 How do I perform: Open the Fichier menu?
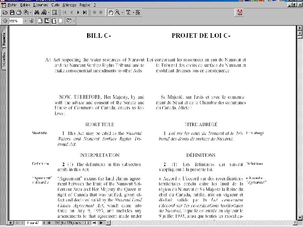tap(12, 5)
